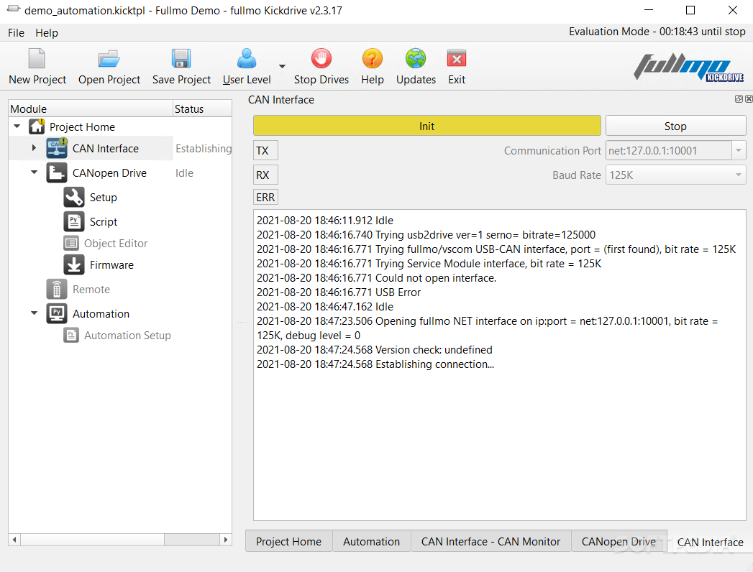Viewport: 753px width, 572px height.
Task: Click module tree scrollbar left arrow
Action: pyautogui.click(x=14, y=540)
